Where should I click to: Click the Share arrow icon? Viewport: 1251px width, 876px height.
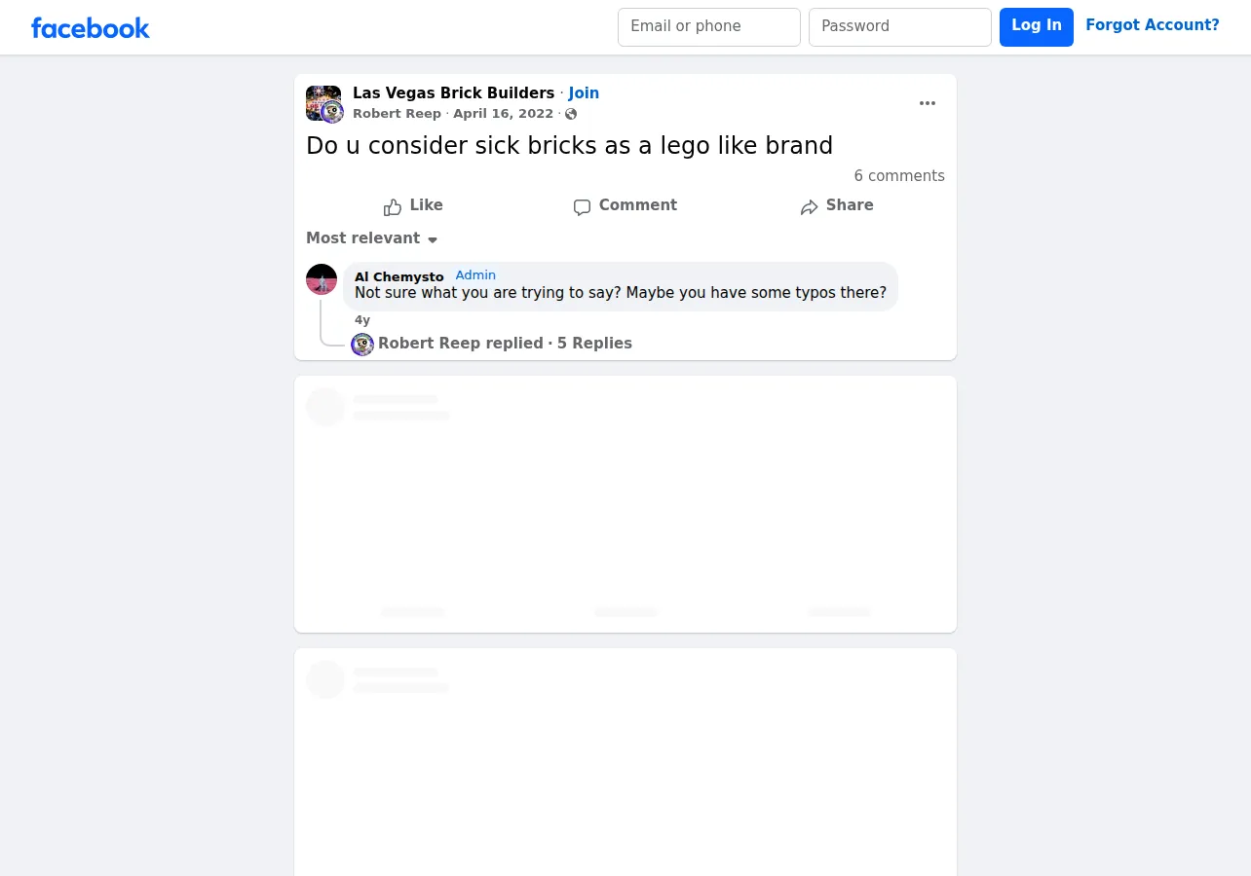[809, 206]
